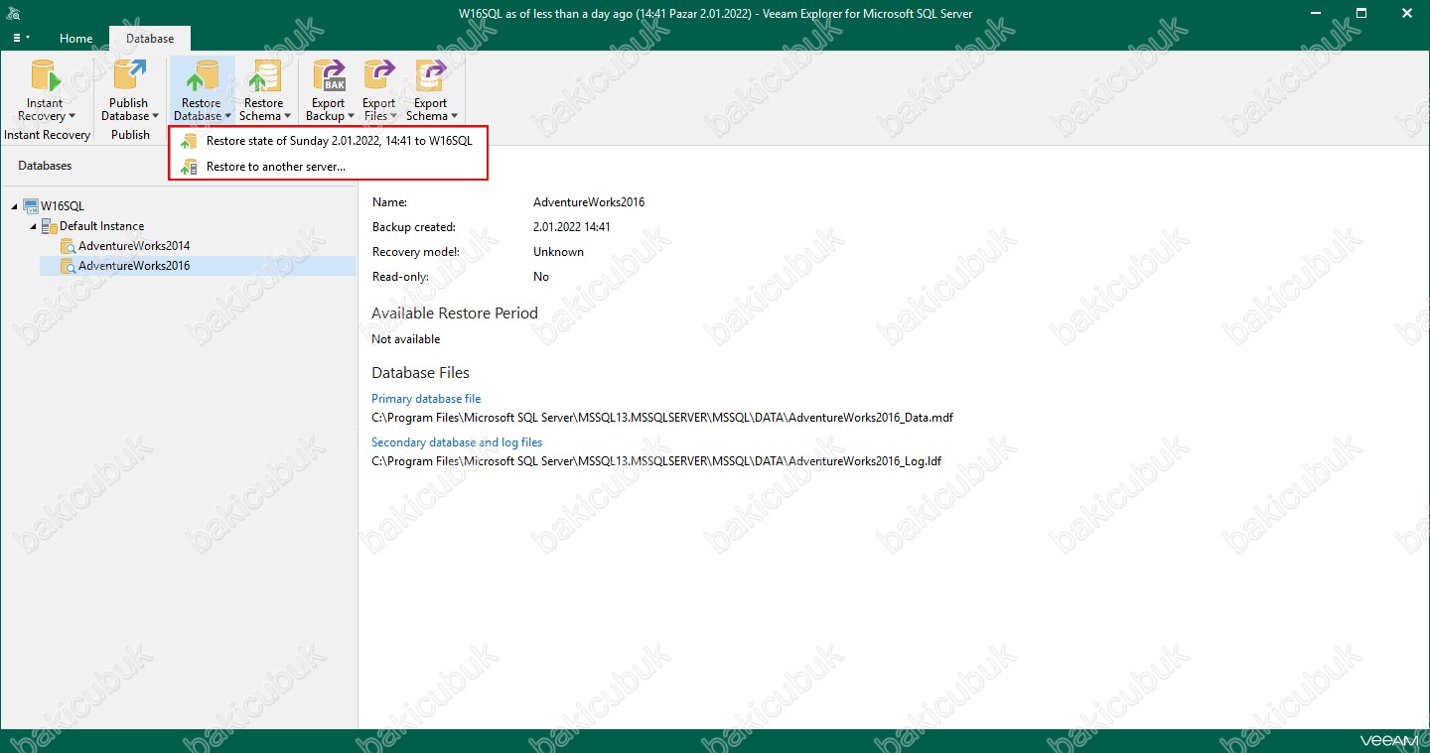Open the Export Schema dropdown arrow

[454, 117]
